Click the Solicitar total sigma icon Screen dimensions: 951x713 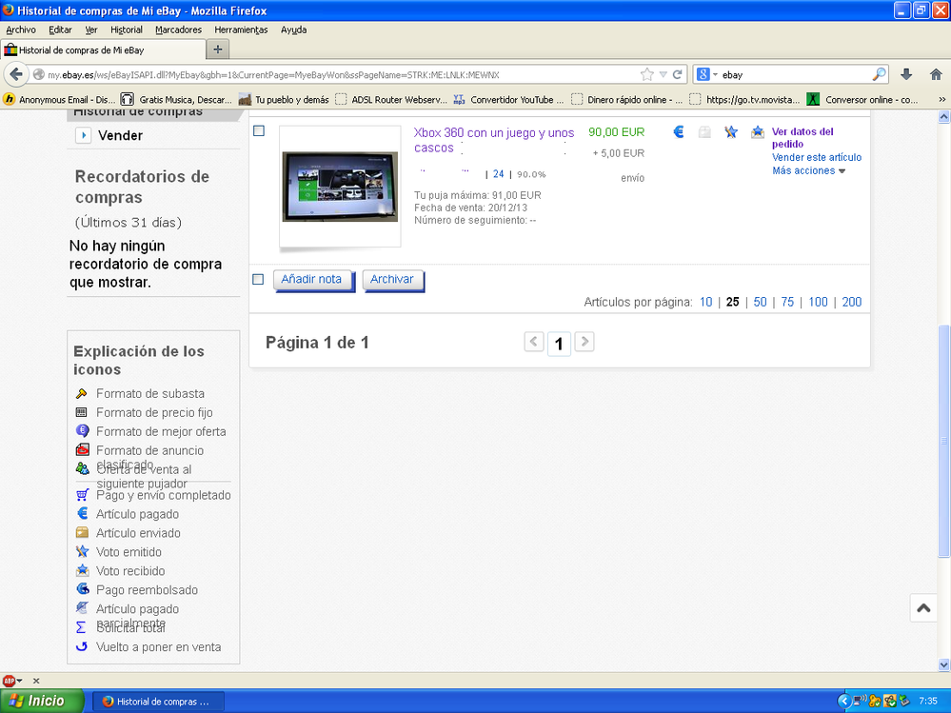click(x=81, y=627)
